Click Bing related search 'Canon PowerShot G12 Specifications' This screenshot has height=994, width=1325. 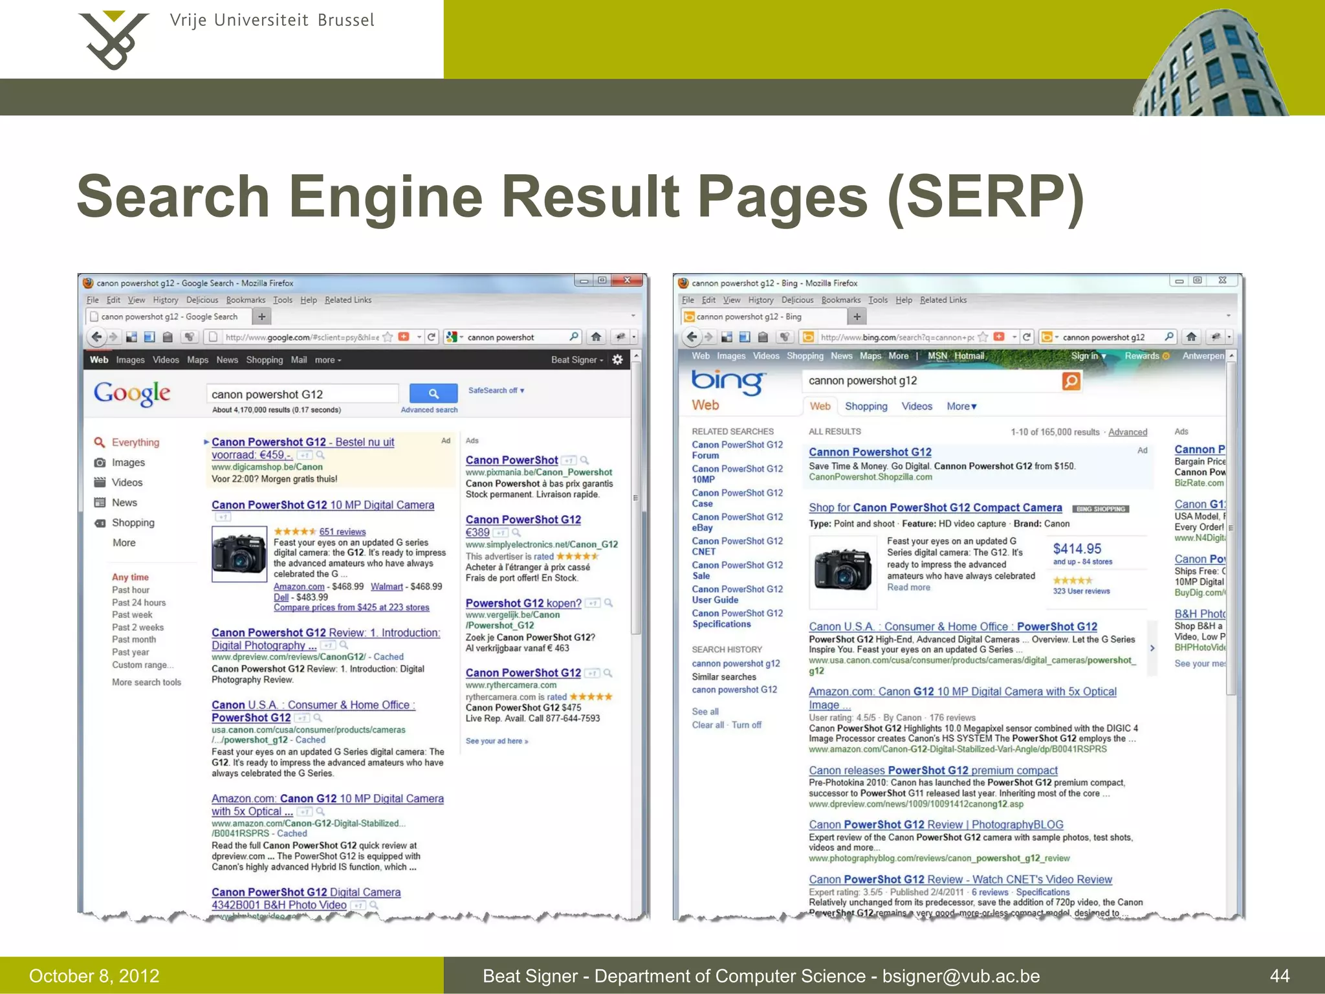(737, 619)
